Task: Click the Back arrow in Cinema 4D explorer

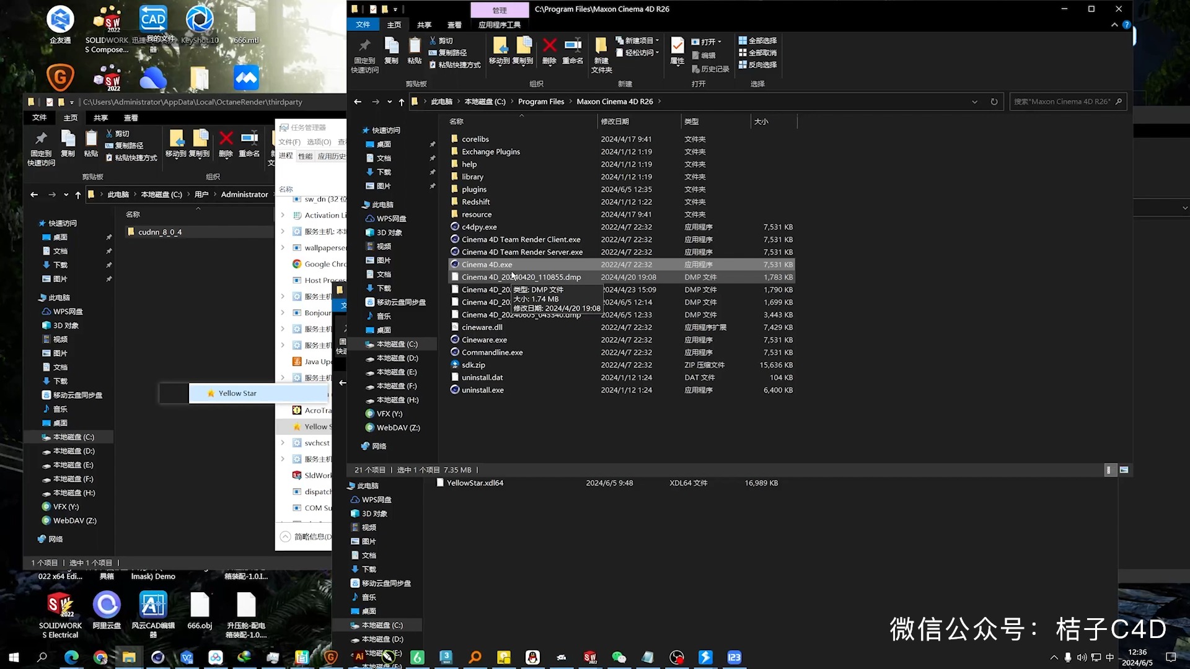Action: (358, 102)
